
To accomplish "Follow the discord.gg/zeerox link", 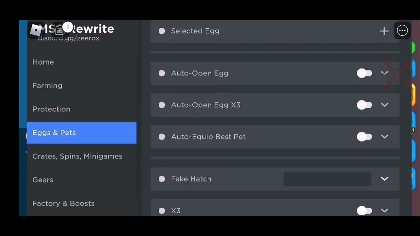I will (69, 38).
